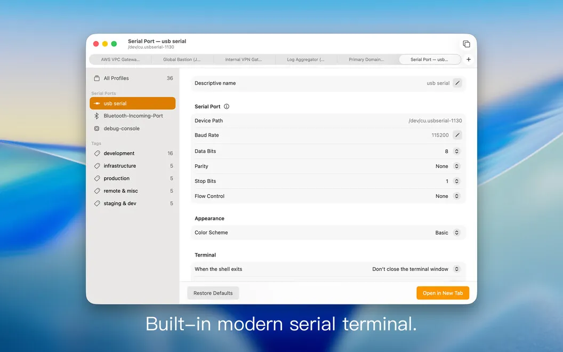The height and width of the screenshot is (352, 563).
Task: Select the debug-console profile
Action: pos(133,128)
